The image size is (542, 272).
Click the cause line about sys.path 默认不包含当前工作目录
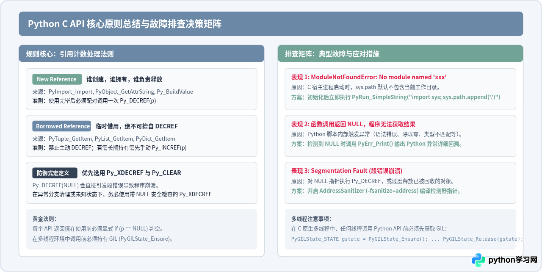point(365,87)
